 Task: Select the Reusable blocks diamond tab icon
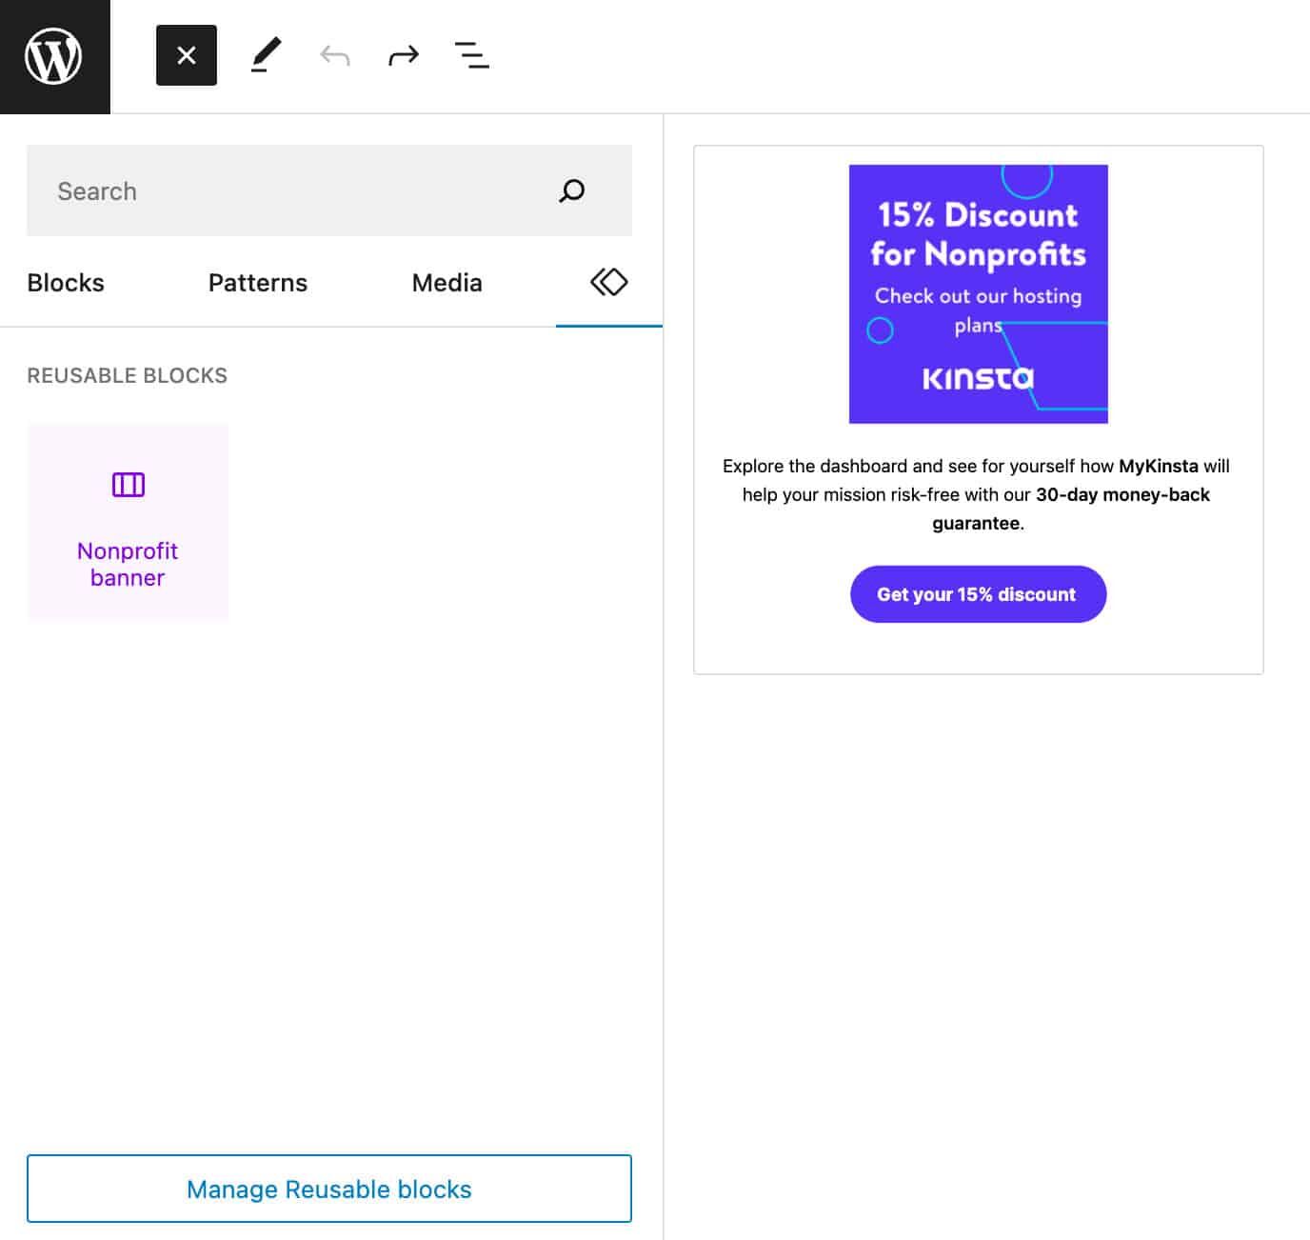[608, 282]
